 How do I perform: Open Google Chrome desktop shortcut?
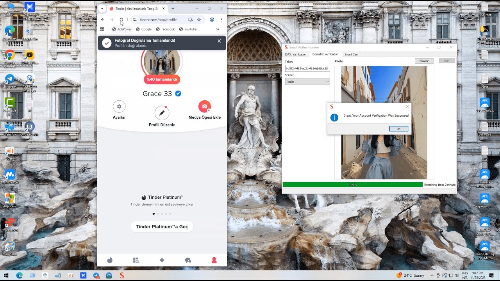click(x=10, y=57)
